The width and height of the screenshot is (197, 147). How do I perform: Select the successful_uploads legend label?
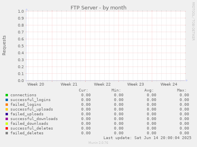coord(32,109)
